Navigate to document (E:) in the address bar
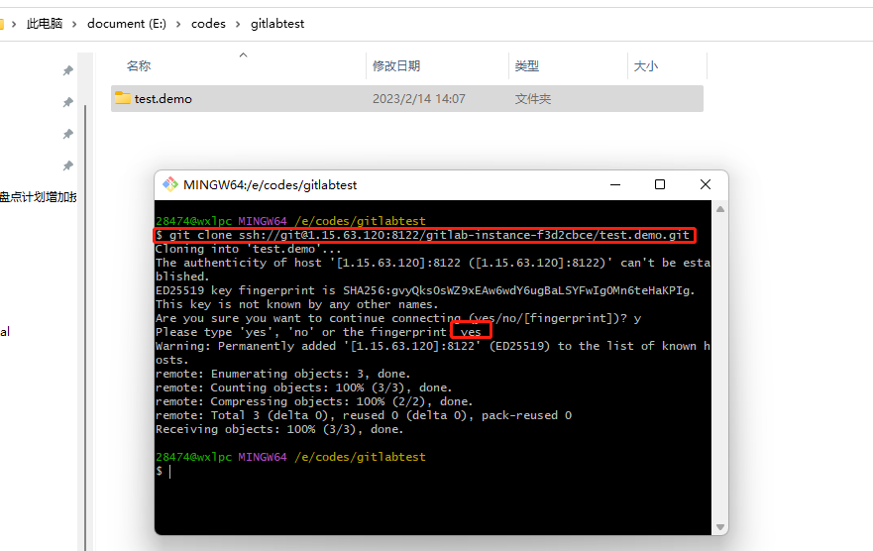873x551 pixels. point(127,24)
